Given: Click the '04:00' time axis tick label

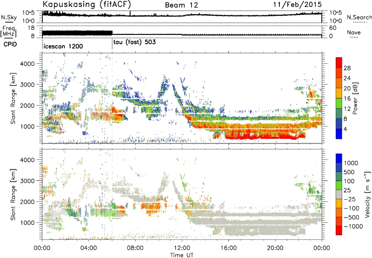Looking at the screenshot, I should [89, 248].
